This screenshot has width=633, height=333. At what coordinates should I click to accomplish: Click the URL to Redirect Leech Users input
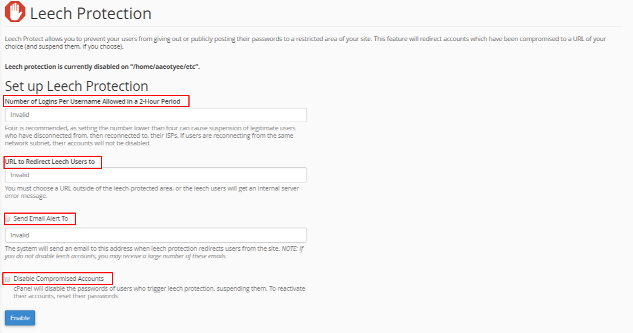click(x=156, y=175)
